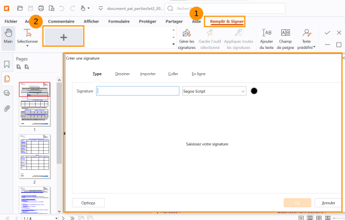Open the touch mode dropdown arrow
The image size is (345, 220).
[x=89, y=9]
